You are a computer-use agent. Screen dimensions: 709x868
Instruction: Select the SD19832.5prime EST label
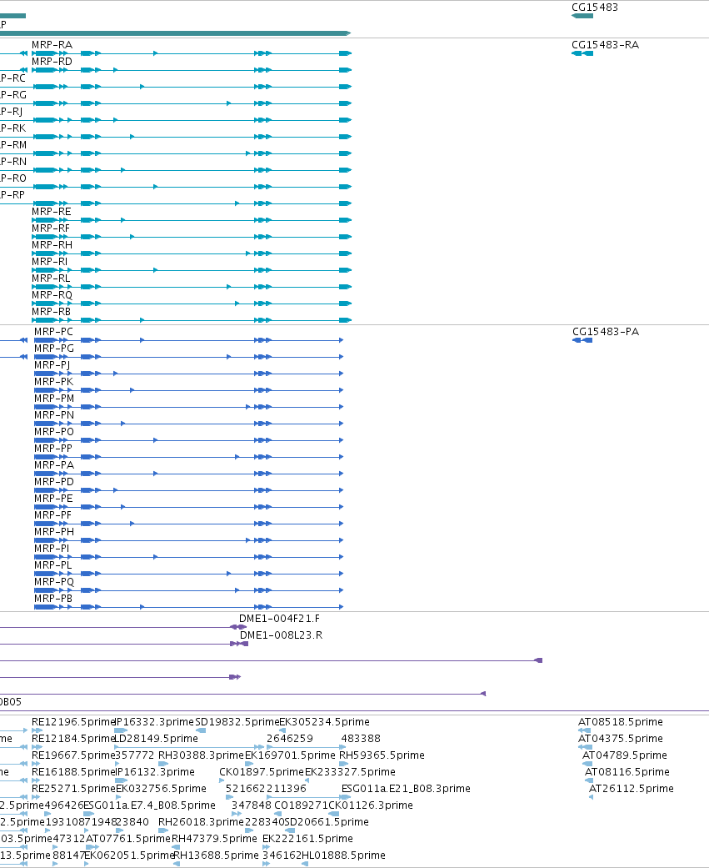(x=237, y=722)
